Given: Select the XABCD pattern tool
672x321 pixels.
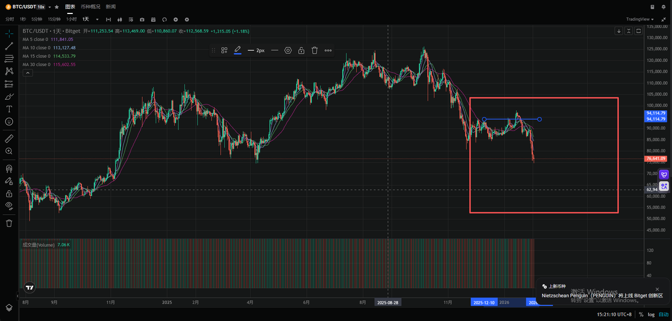Looking at the screenshot, I should point(9,71).
